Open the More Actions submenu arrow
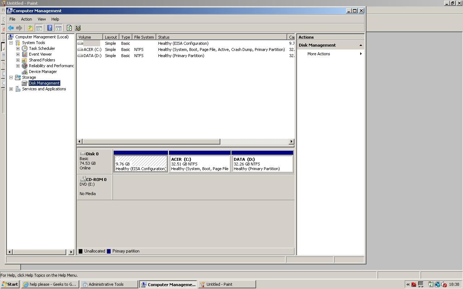The image size is (463, 289). [361, 54]
